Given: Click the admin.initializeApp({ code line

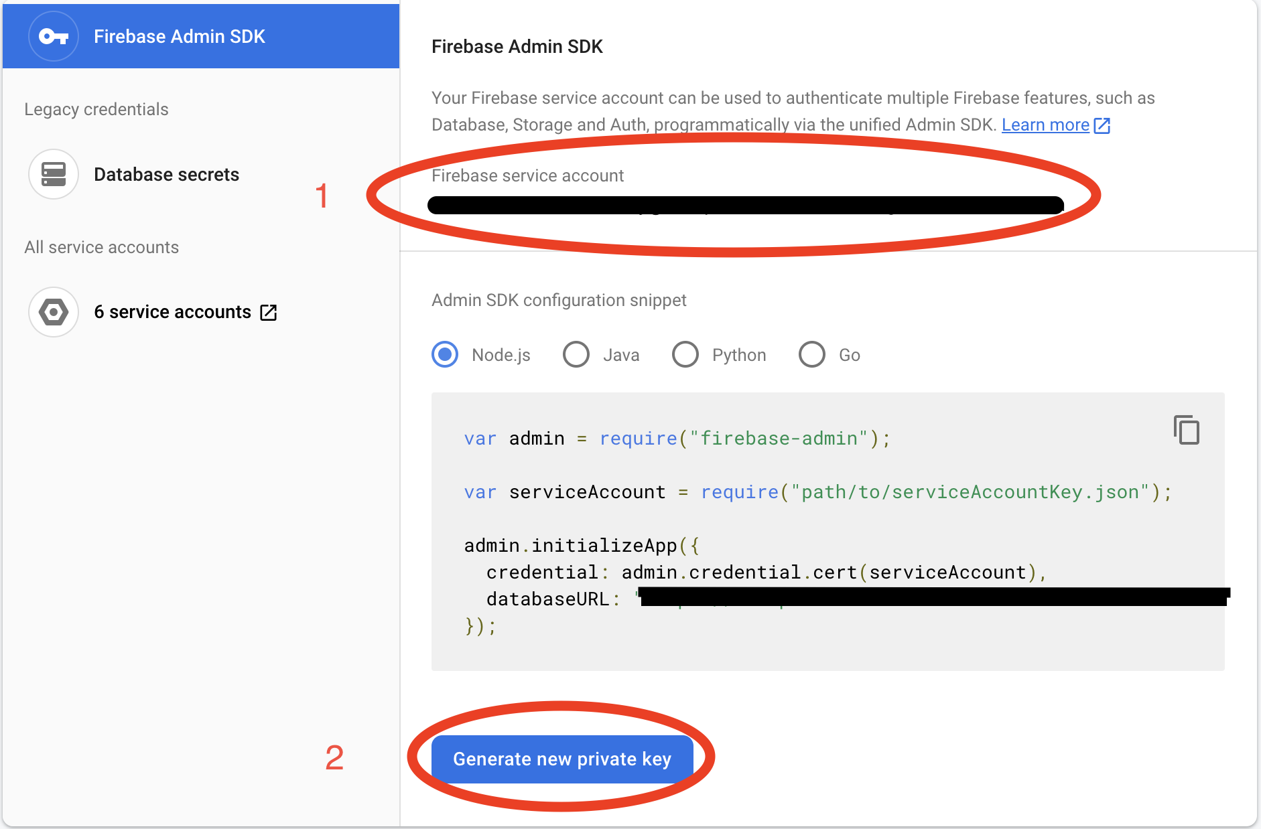Looking at the screenshot, I should 582,546.
